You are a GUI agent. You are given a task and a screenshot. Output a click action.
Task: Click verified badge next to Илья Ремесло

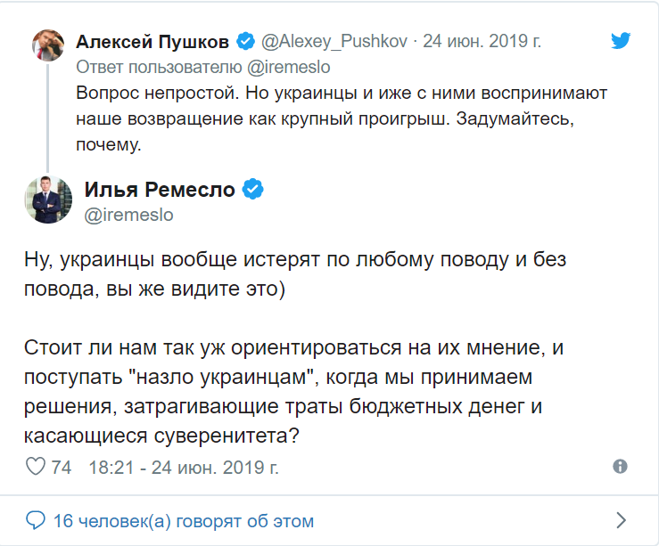click(252, 189)
